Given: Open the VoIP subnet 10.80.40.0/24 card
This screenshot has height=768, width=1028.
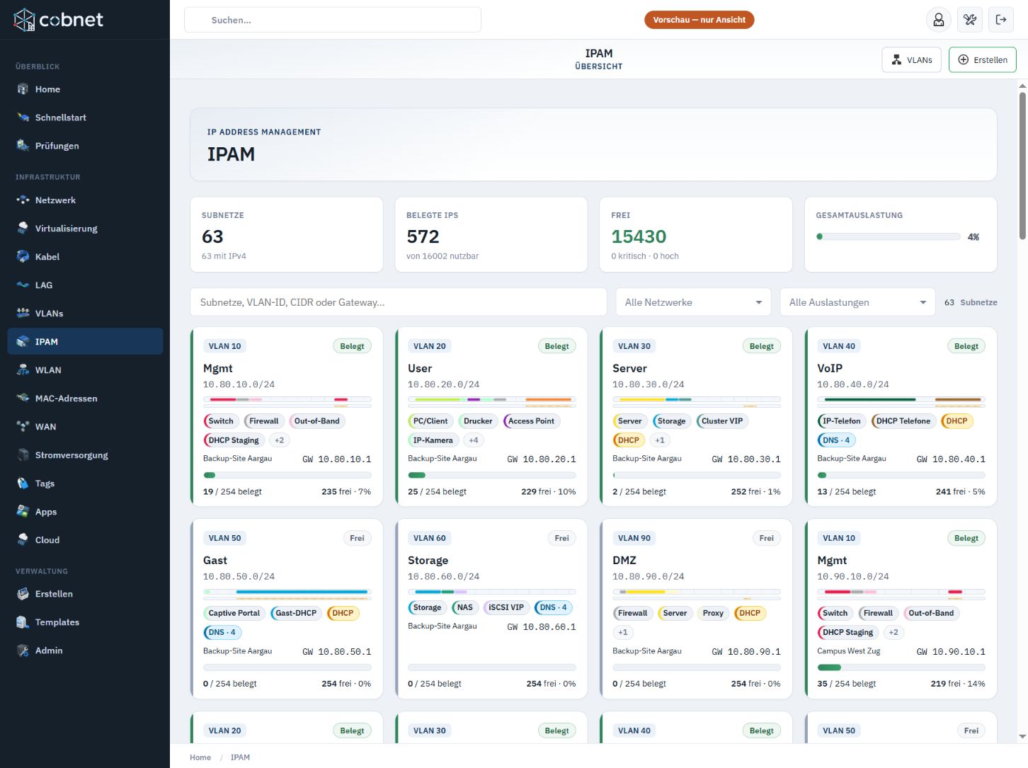Looking at the screenshot, I should coord(901,417).
